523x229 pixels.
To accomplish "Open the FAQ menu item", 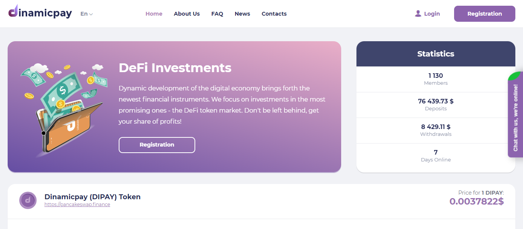I will pyautogui.click(x=217, y=14).
